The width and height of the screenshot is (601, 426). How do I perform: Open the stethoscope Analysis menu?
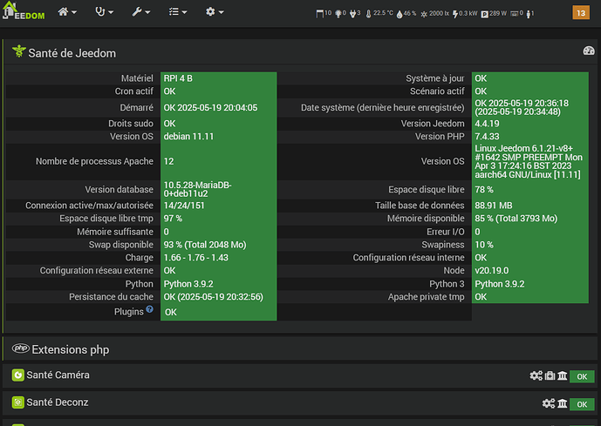[x=104, y=12]
